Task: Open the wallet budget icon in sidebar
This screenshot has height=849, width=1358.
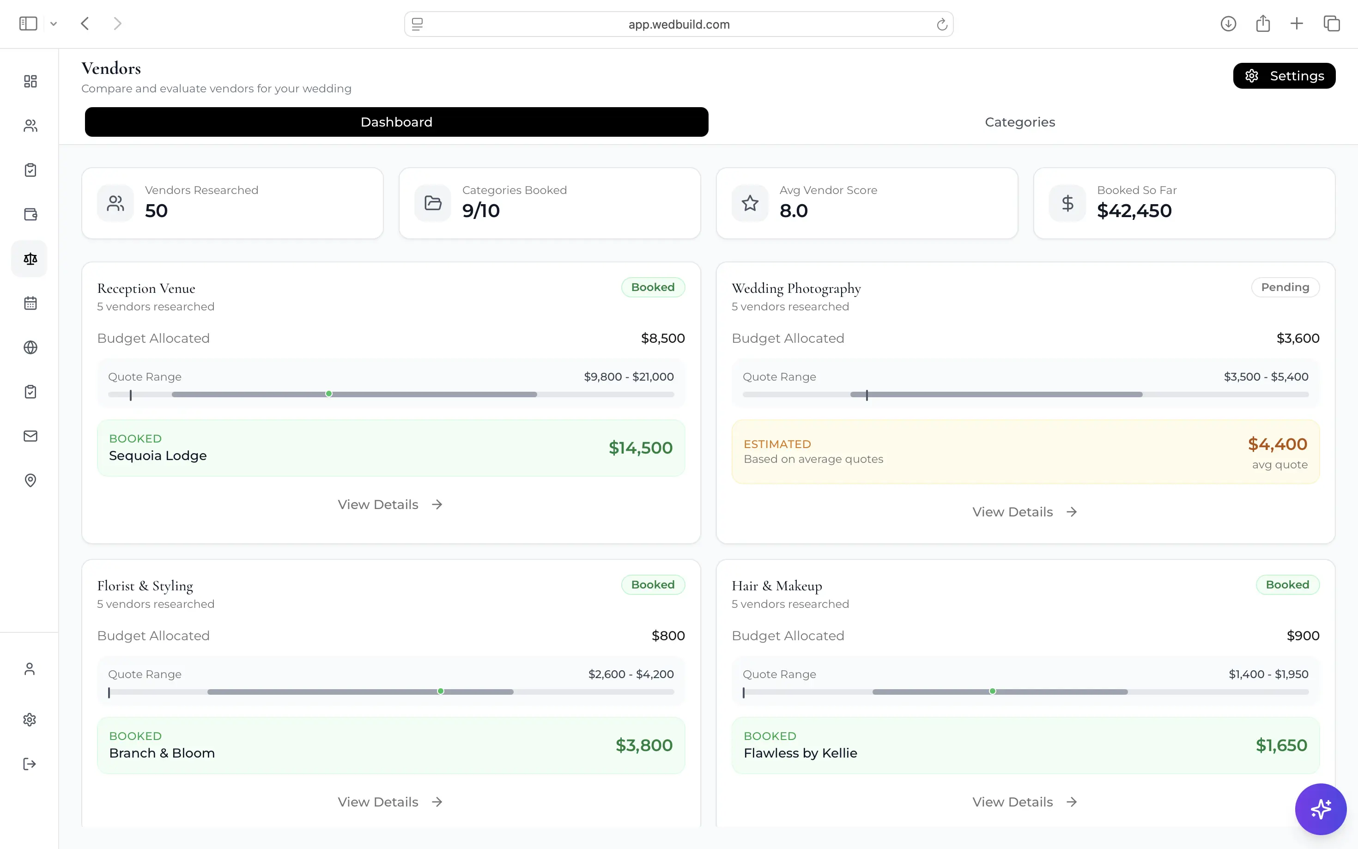Action: (x=30, y=214)
